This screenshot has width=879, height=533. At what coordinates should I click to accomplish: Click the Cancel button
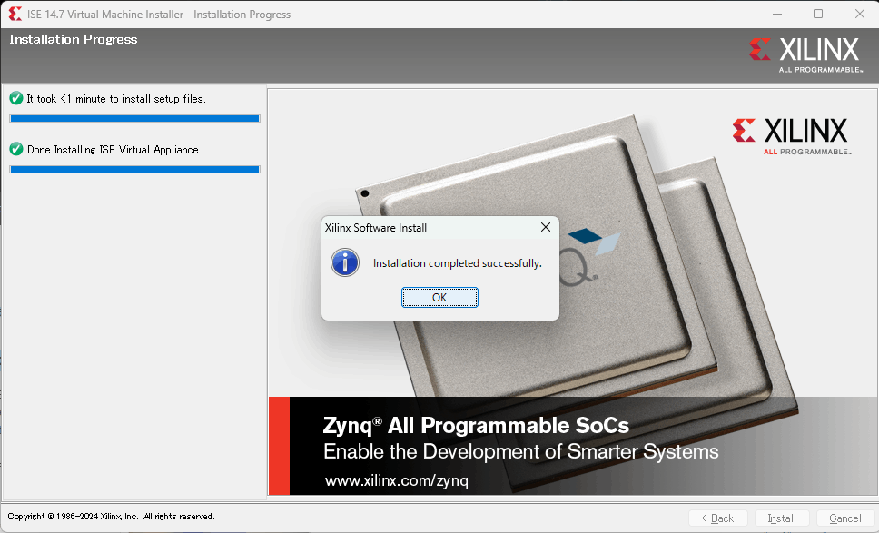(x=844, y=518)
